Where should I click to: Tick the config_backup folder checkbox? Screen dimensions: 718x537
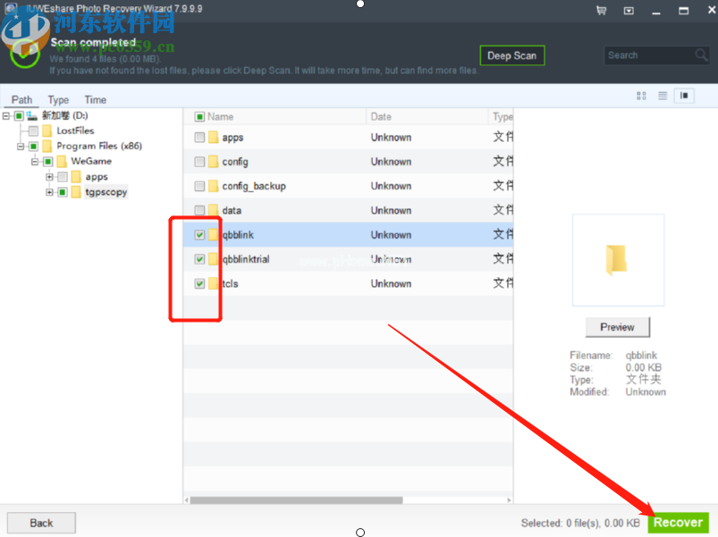[x=199, y=186]
